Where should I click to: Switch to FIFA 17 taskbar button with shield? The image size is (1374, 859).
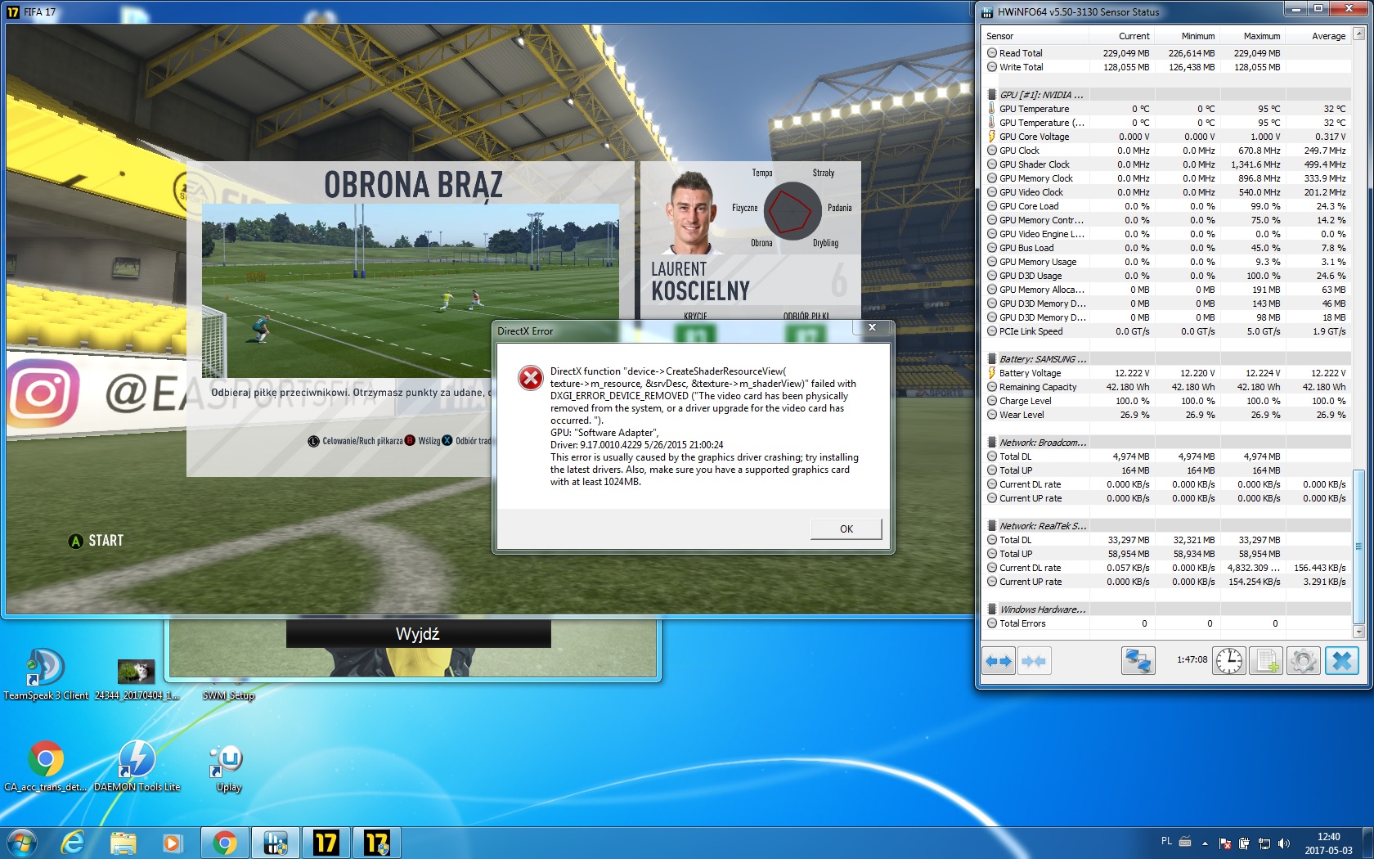[x=376, y=843]
